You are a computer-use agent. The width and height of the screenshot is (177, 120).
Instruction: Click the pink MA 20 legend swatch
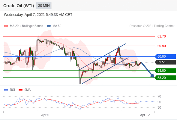[x=6, y=26]
